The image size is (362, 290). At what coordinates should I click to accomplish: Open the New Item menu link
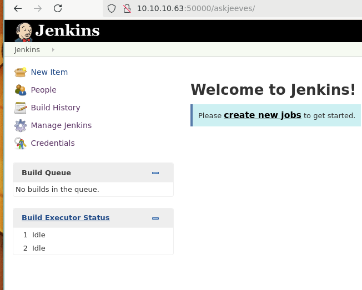pos(49,72)
